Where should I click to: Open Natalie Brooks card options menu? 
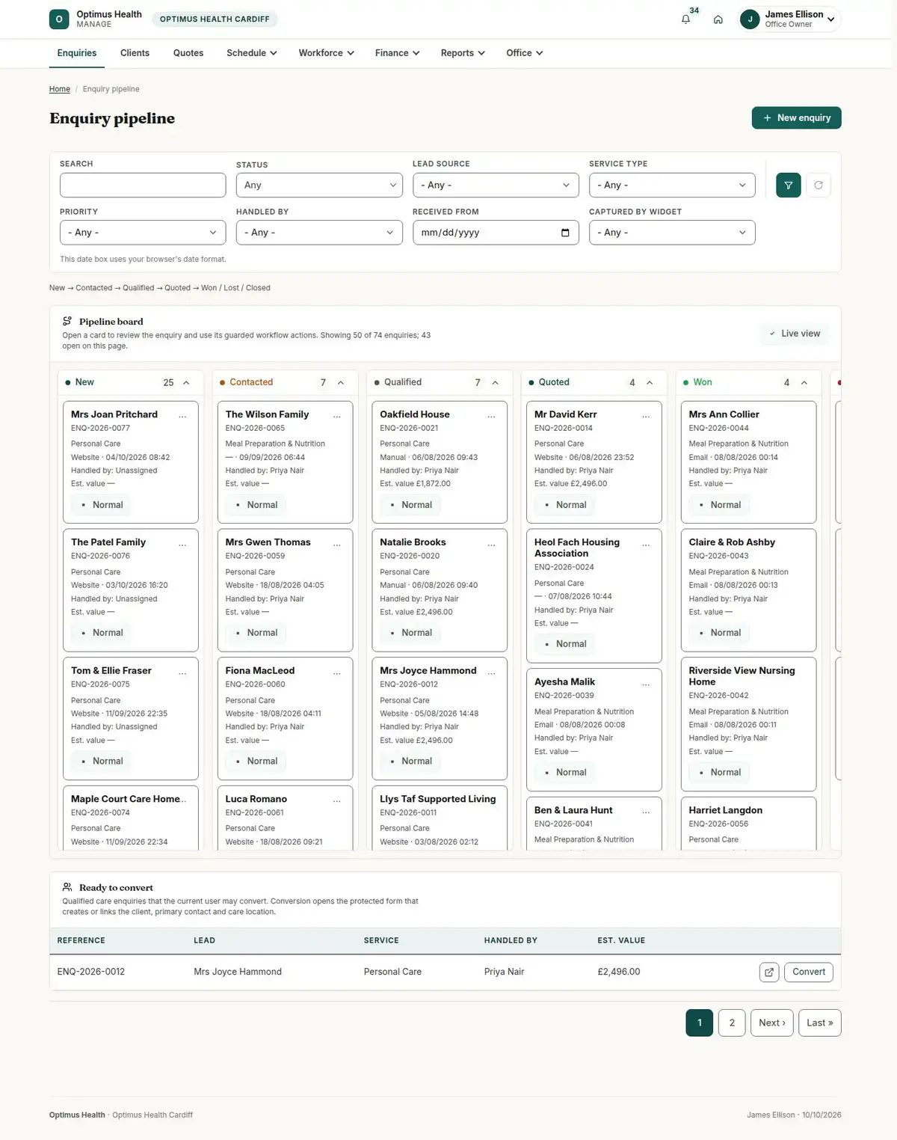tap(491, 544)
